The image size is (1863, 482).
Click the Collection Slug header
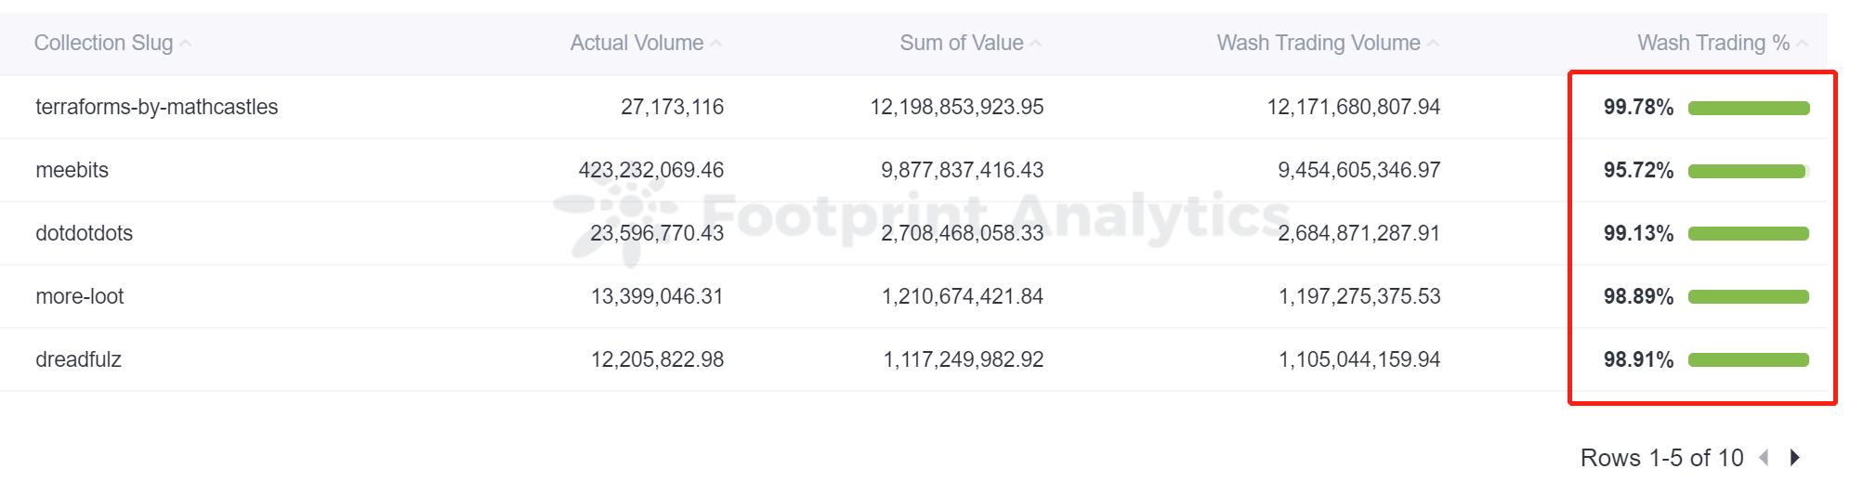pyautogui.click(x=103, y=43)
